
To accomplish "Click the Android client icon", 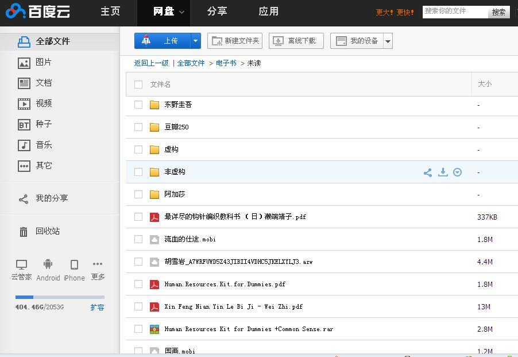I will coord(48,264).
